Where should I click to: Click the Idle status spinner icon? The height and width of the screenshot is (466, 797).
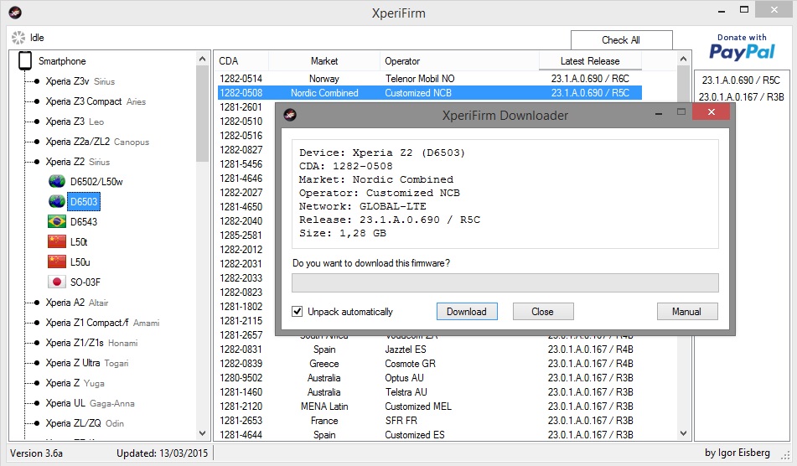pyautogui.click(x=18, y=38)
